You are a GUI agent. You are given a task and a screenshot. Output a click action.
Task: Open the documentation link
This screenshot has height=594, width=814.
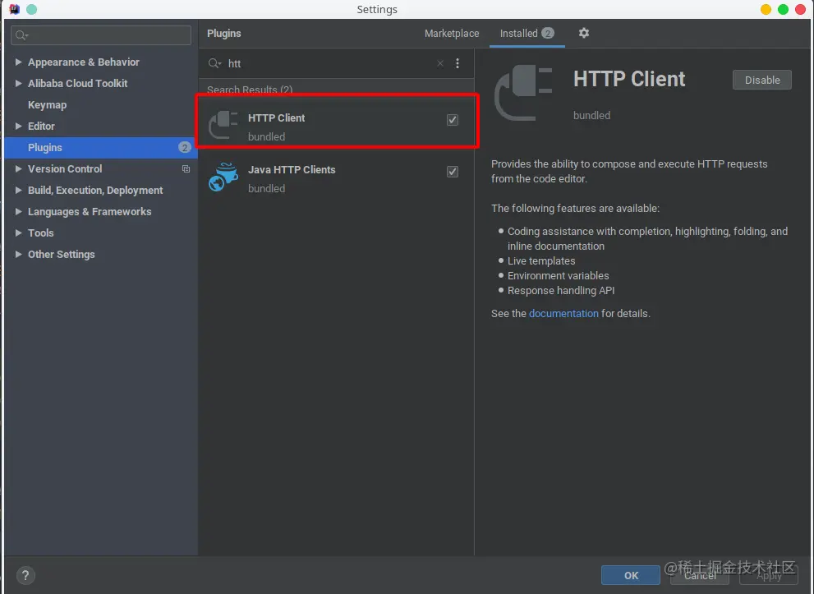(563, 314)
